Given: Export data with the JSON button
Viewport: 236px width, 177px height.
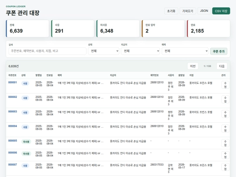Looking at the screenshot, I should [x=204, y=11].
